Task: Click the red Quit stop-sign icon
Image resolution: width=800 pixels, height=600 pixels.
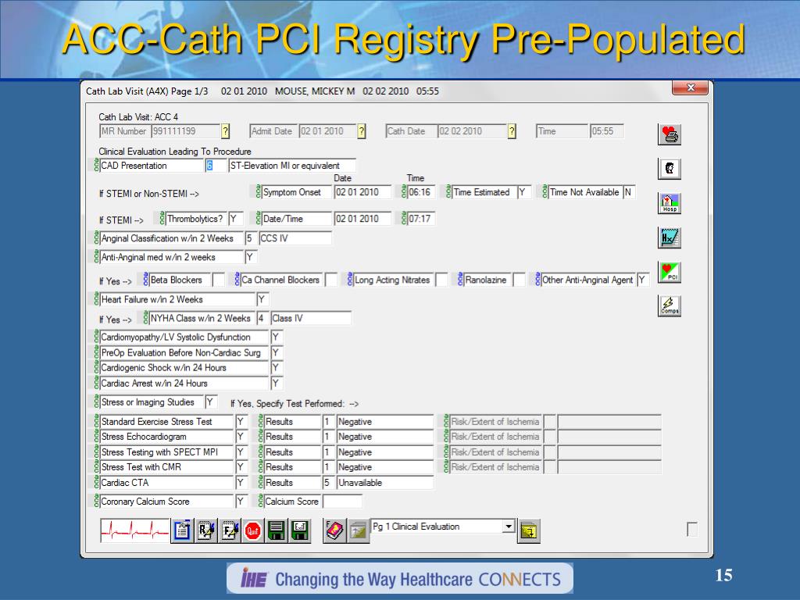Action: coord(252,531)
